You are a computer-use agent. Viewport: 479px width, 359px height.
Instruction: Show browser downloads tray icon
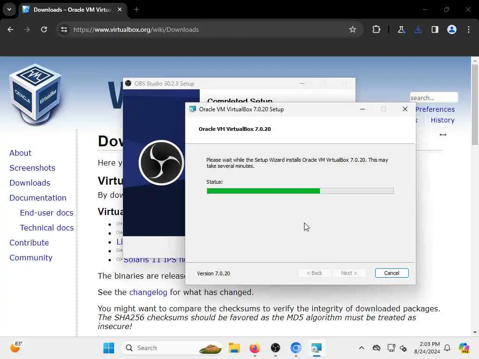(x=418, y=29)
